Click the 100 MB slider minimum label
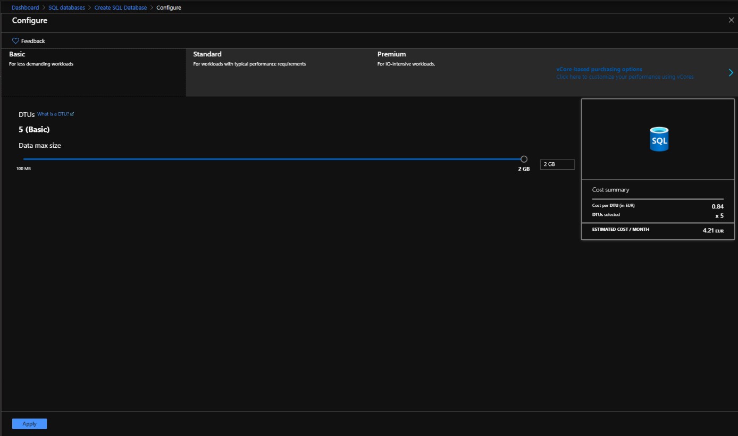 [x=23, y=169]
